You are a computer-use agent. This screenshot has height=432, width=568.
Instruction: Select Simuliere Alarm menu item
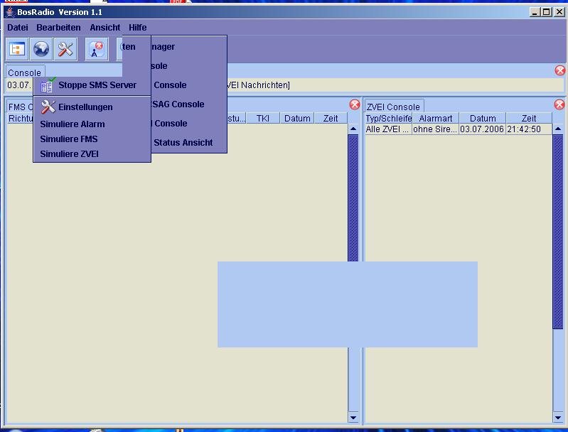coord(73,124)
